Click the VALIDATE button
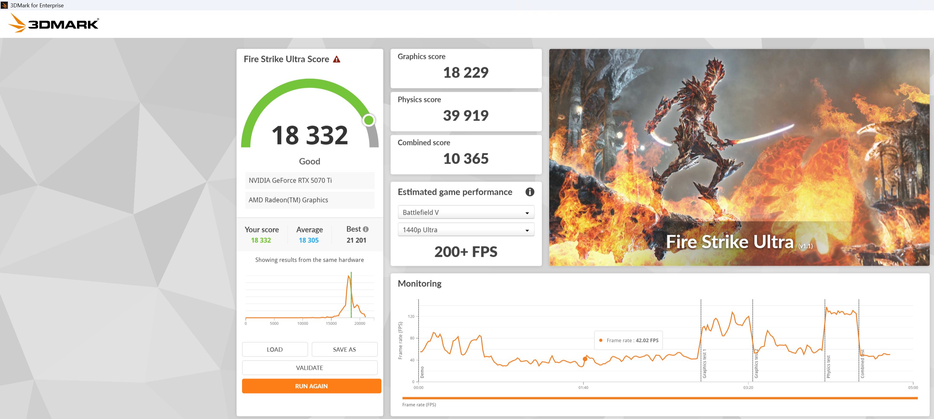934x419 pixels. (x=310, y=368)
